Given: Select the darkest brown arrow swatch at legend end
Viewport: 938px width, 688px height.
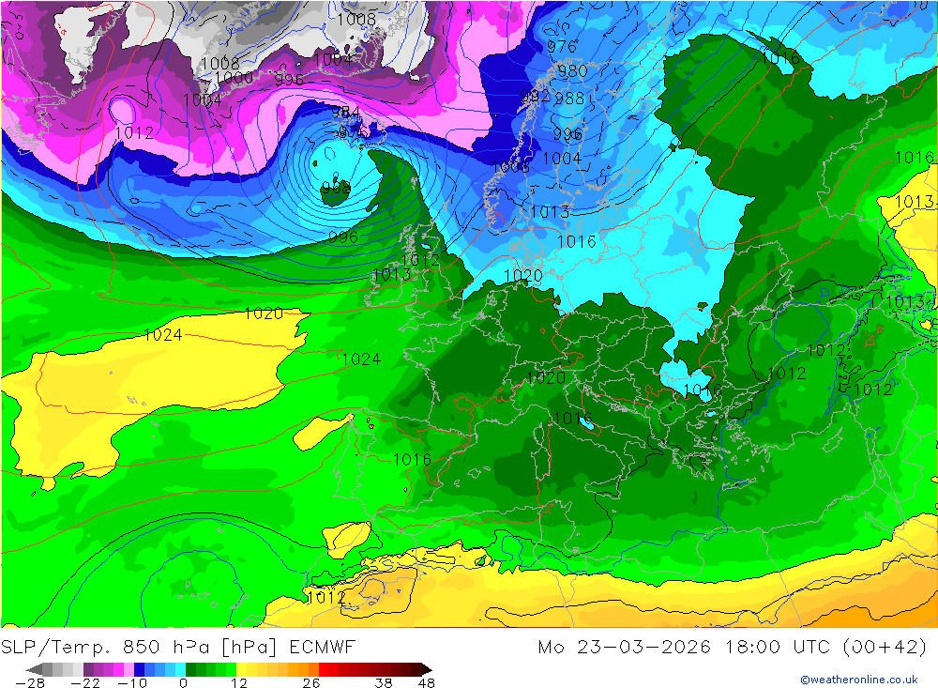Looking at the screenshot, I should pyautogui.click(x=425, y=669).
